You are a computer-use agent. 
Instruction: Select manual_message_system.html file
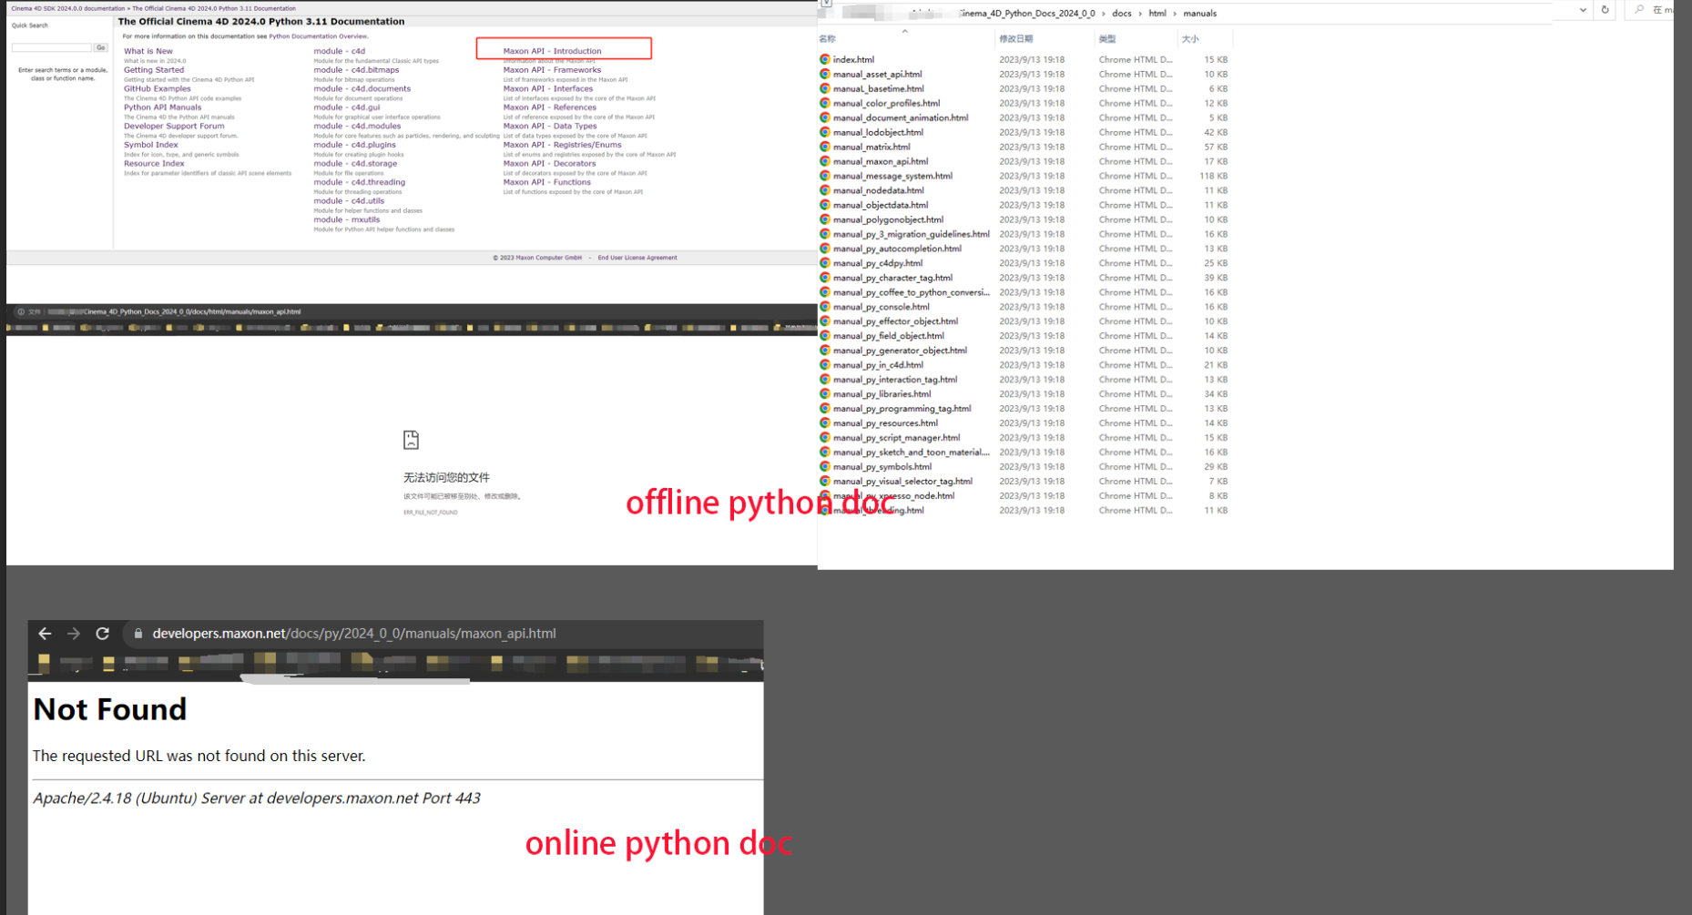pos(892,176)
